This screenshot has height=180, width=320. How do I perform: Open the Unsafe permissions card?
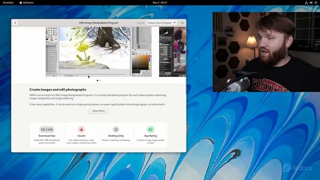point(81,134)
